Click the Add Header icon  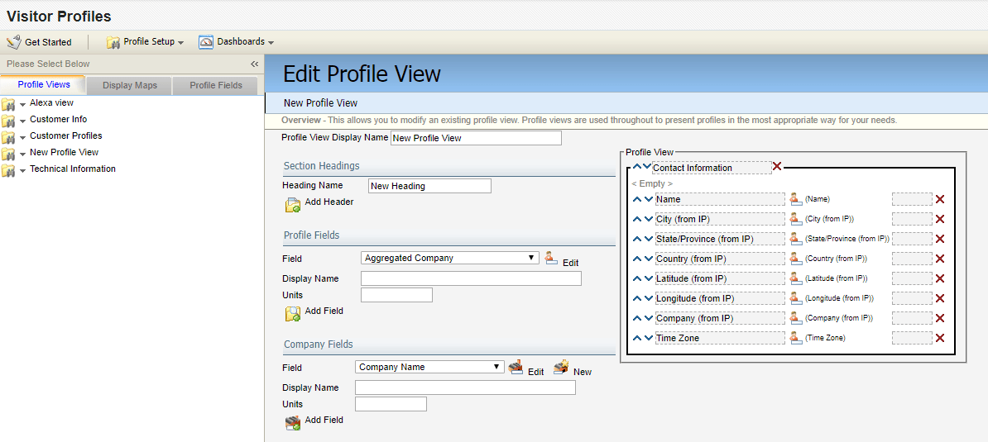tap(293, 205)
